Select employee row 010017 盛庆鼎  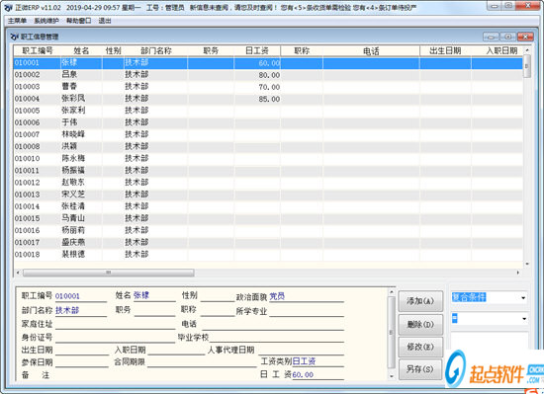(x=268, y=242)
